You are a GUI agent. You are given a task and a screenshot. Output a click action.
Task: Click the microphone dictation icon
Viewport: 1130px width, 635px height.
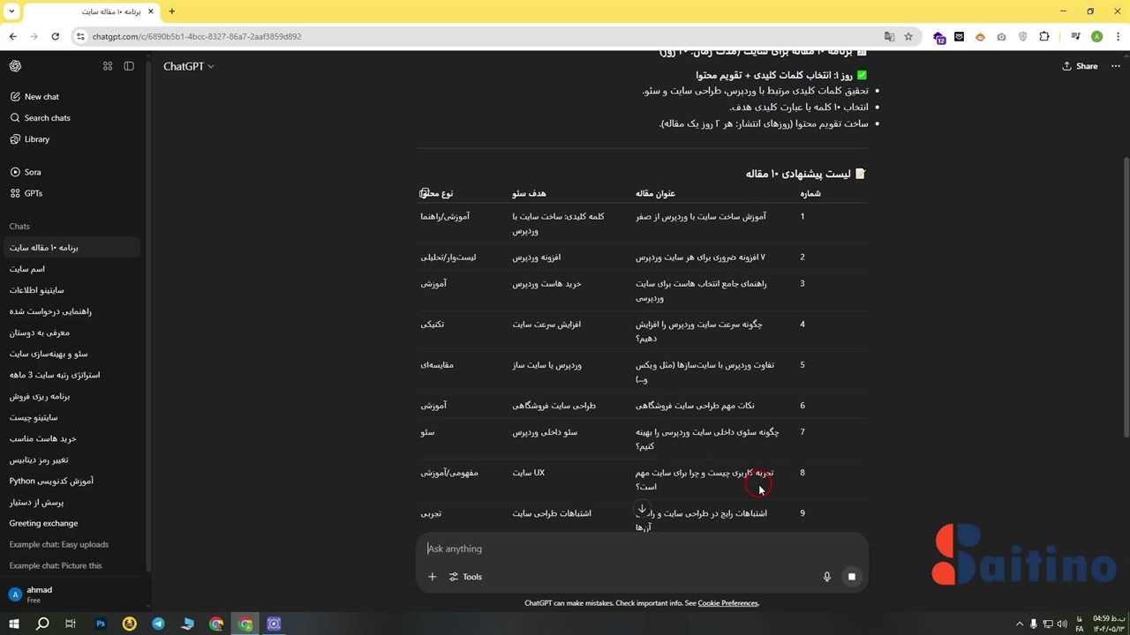(827, 577)
